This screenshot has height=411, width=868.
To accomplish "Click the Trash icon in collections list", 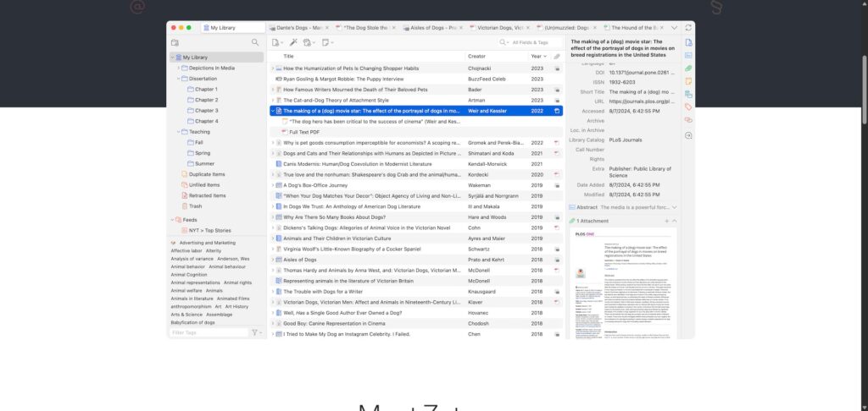I will [x=185, y=206].
